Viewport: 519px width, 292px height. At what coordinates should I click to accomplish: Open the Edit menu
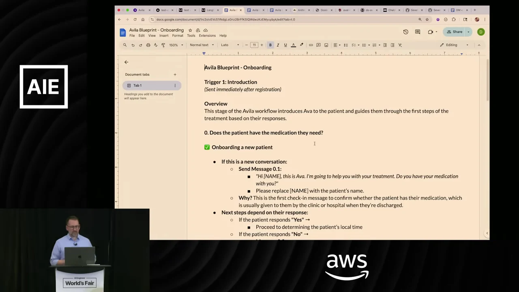pyautogui.click(x=142, y=36)
